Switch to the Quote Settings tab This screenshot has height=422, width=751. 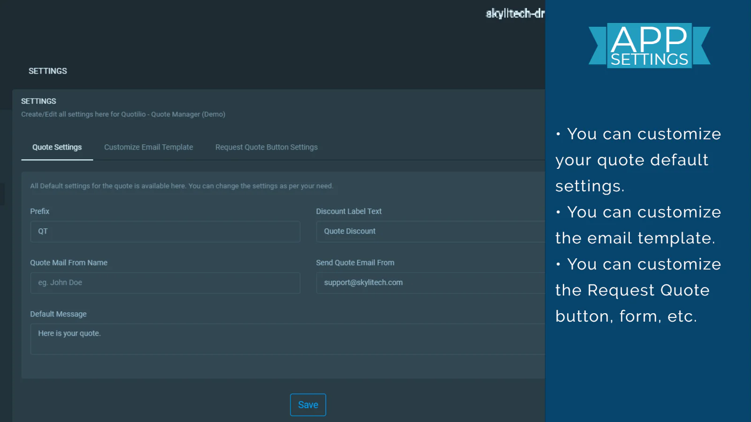click(x=57, y=147)
